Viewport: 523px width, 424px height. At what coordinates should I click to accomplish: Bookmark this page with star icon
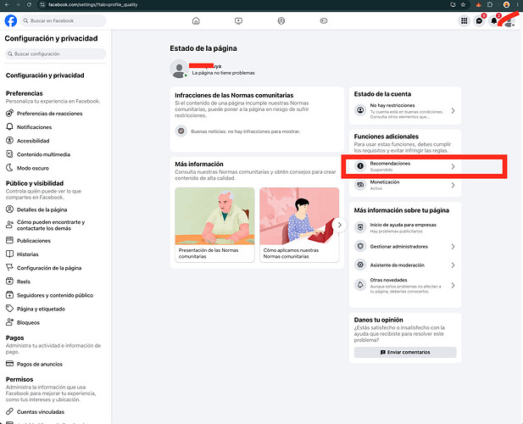[463, 5]
